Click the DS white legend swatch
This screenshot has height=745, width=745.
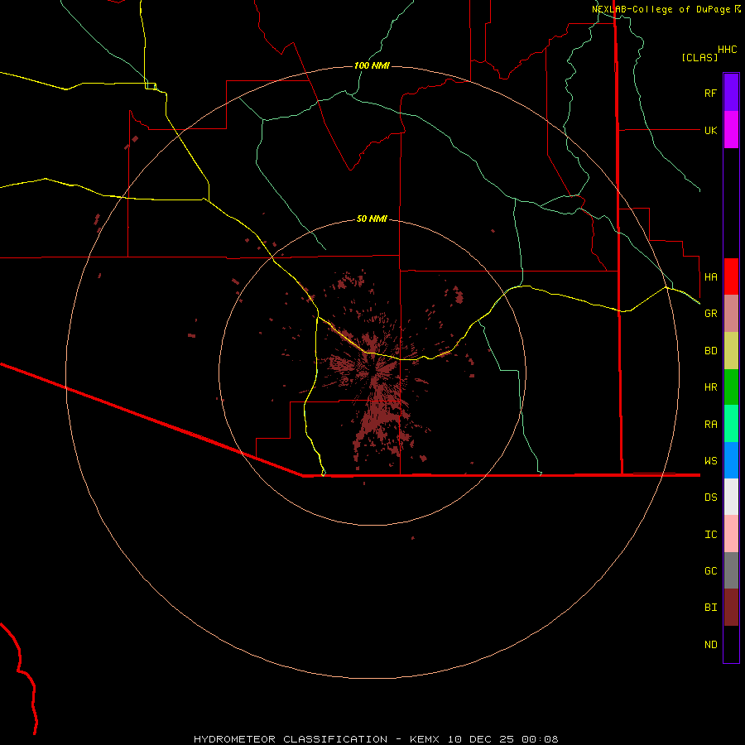tap(731, 497)
